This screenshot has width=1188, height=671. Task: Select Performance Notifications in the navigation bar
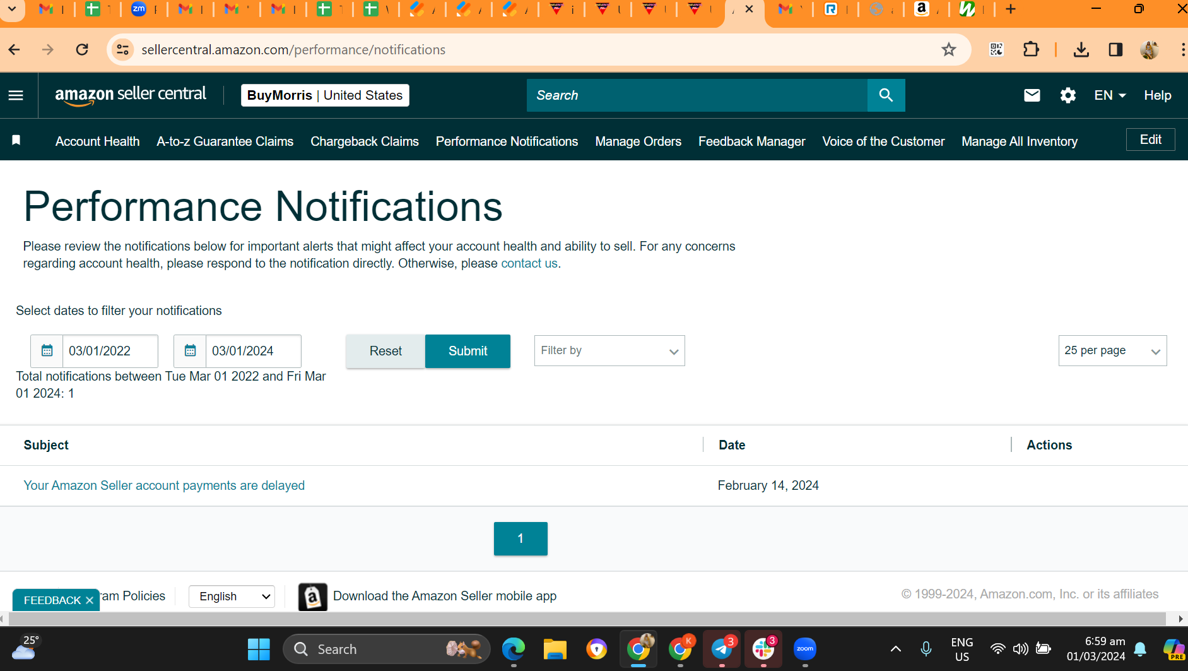507,141
